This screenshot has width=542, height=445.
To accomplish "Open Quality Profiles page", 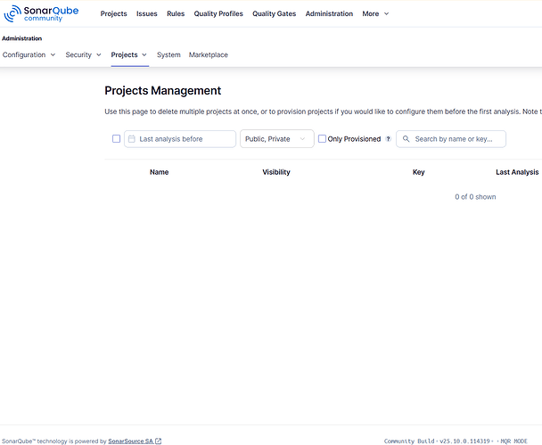I will click(218, 14).
